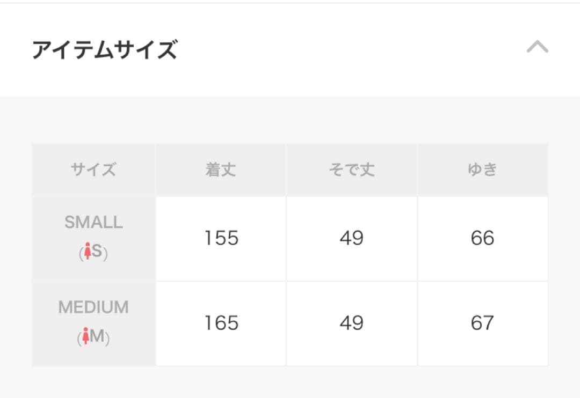This screenshot has width=580, height=398.
Task: Select the 49 sleeve cell in SMALL row
Action: click(x=351, y=238)
